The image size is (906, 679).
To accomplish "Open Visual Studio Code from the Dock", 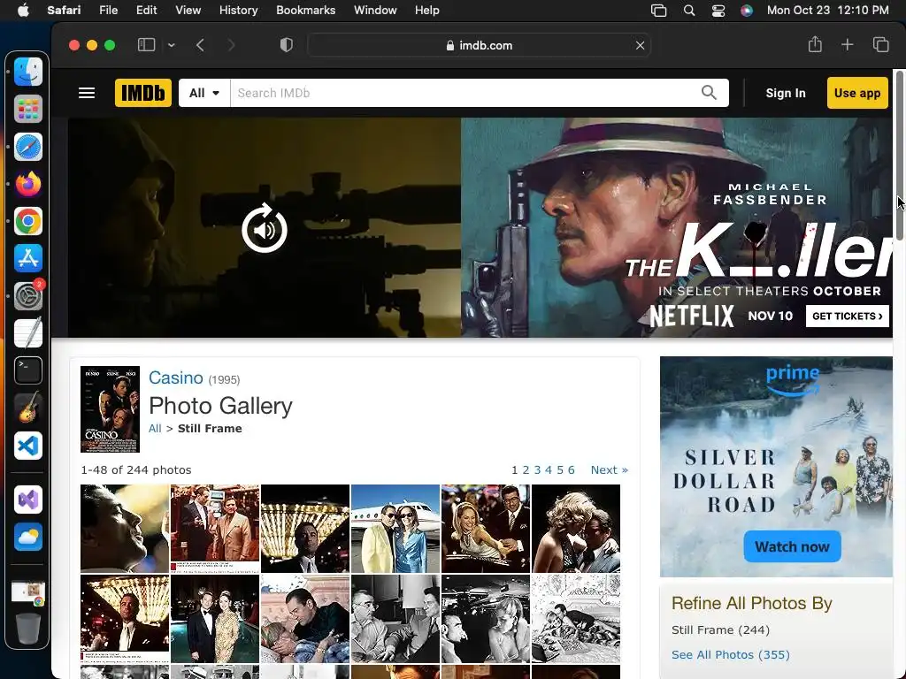I will [x=28, y=446].
